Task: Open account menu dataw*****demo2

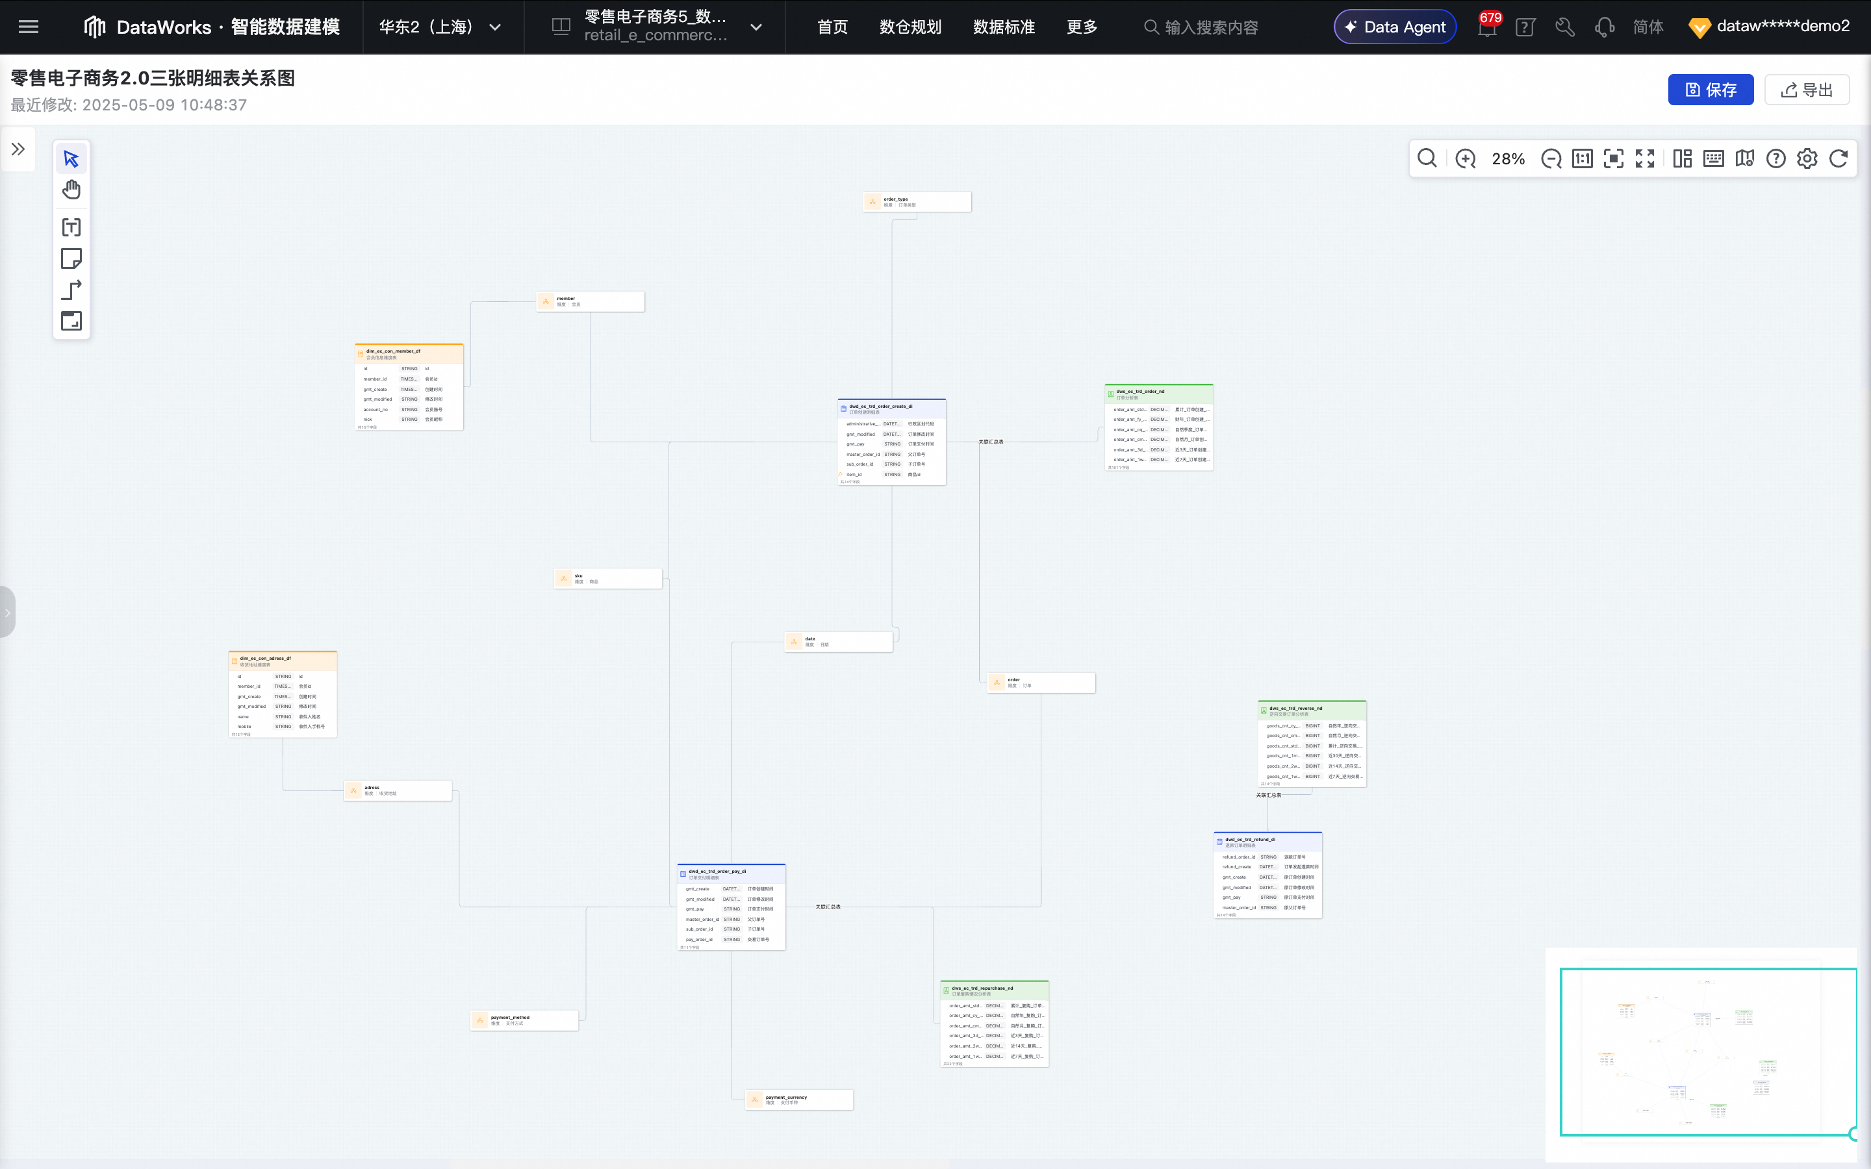Action: pyautogui.click(x=1769, y=27)
